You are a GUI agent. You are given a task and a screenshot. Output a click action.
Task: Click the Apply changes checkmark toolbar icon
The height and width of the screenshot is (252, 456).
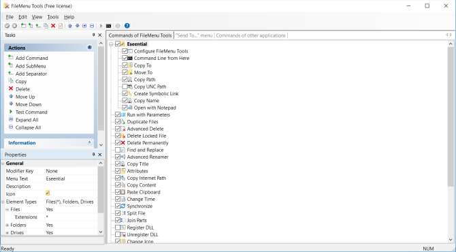tap(7, 26)
